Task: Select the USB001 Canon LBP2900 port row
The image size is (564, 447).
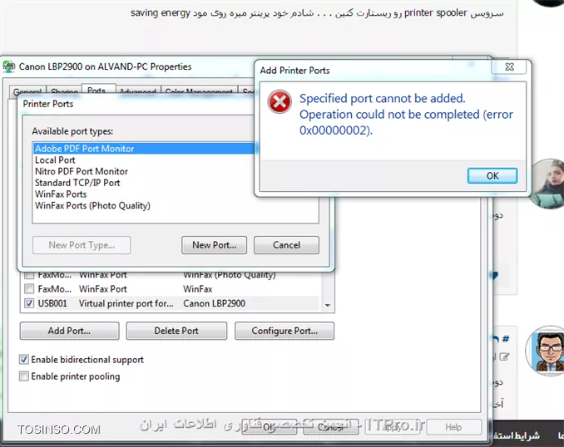Action: (171, 303)
